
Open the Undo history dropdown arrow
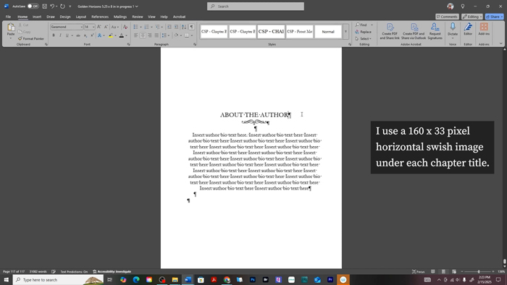coord(56,6)
